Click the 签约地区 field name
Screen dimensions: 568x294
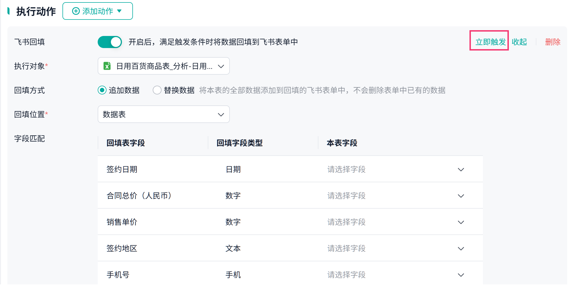122,248
